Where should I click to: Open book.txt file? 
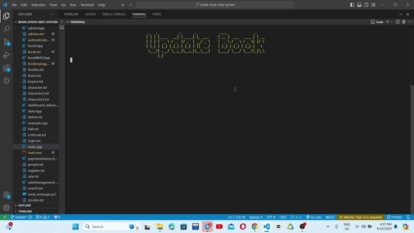(x=36, y=52)
